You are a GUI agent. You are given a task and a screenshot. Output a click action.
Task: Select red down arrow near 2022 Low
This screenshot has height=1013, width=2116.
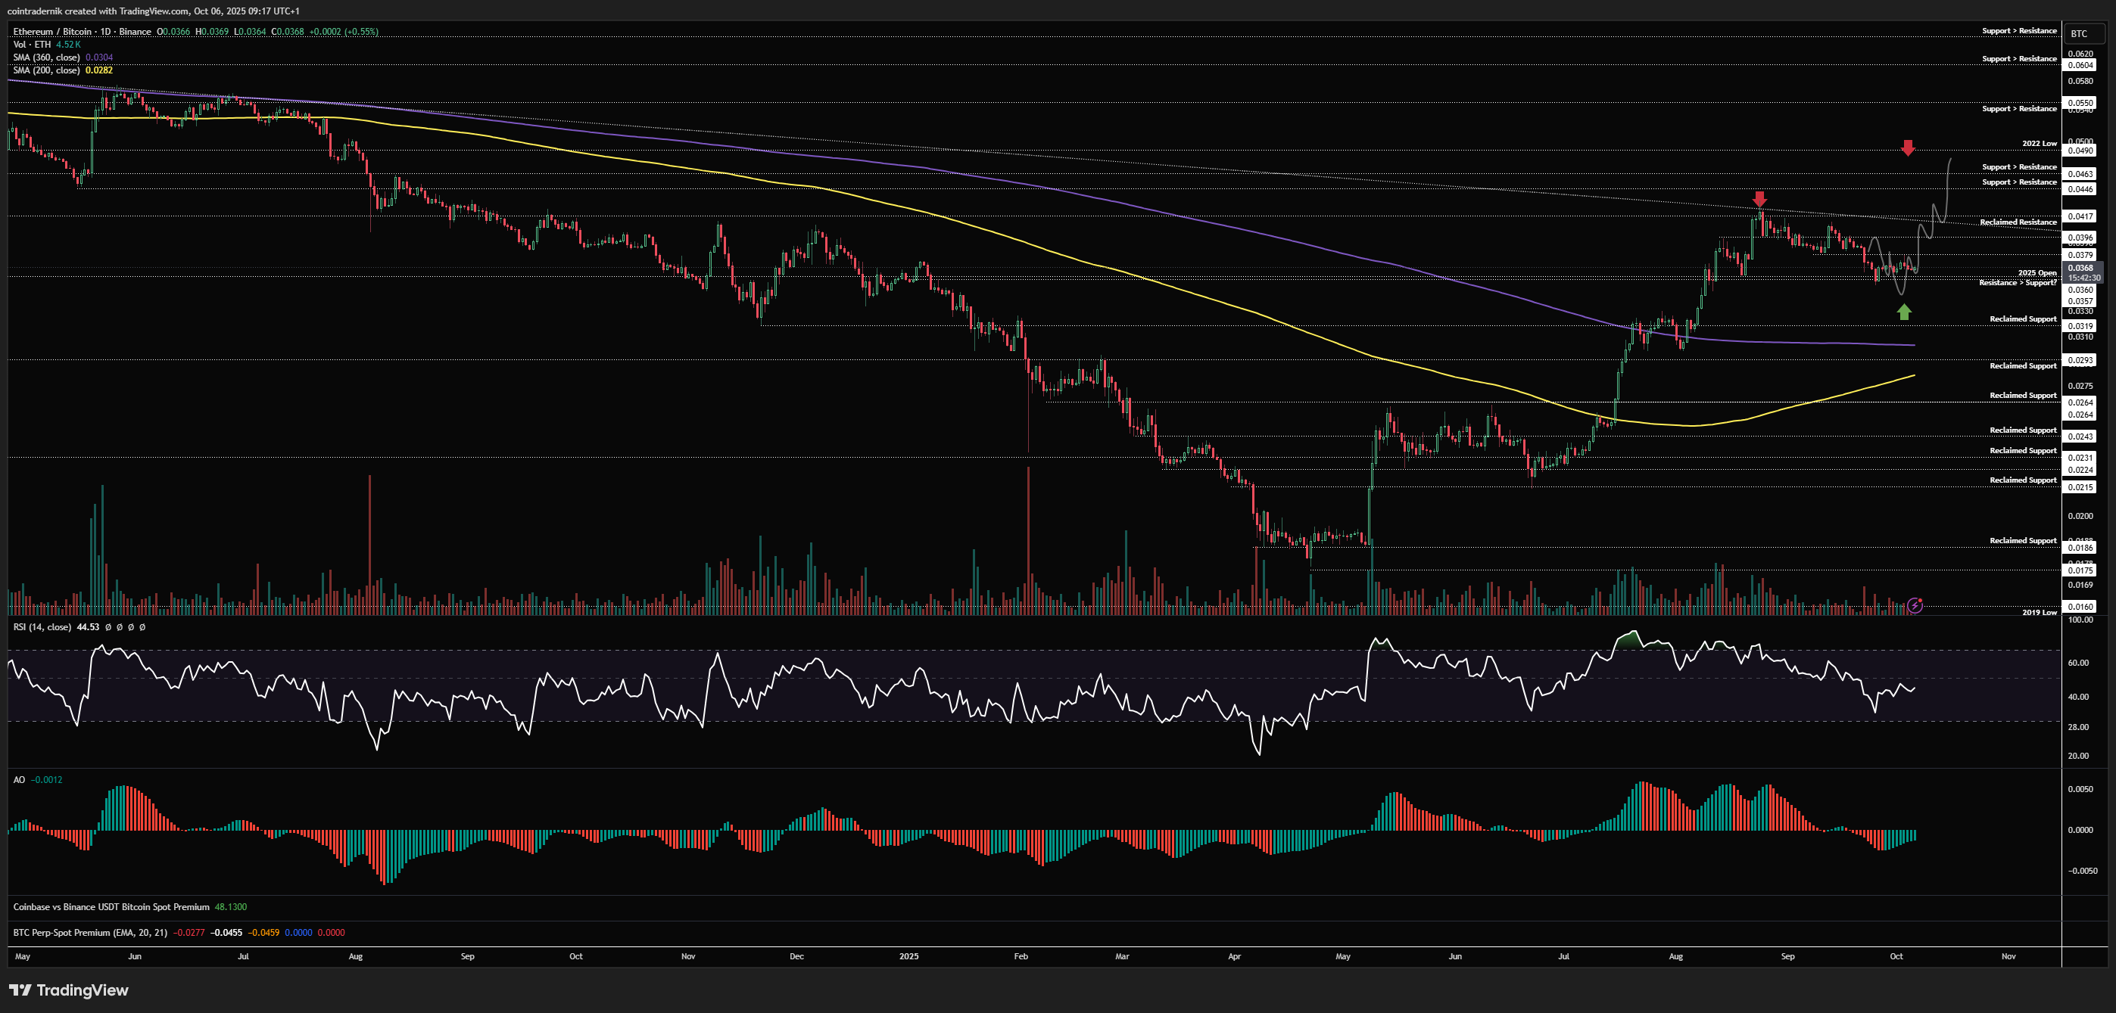tap(1908, 148)
